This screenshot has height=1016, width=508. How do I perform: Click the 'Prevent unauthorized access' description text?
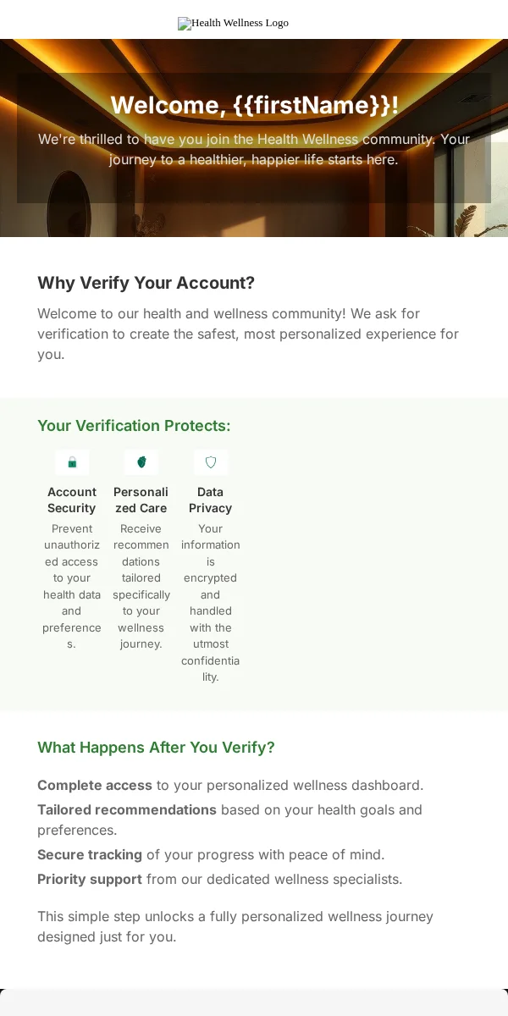(72, 586)
